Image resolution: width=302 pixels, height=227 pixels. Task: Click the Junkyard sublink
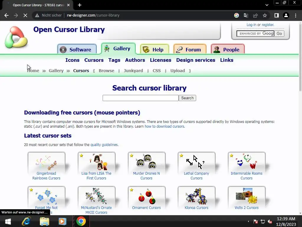point(133,71)
